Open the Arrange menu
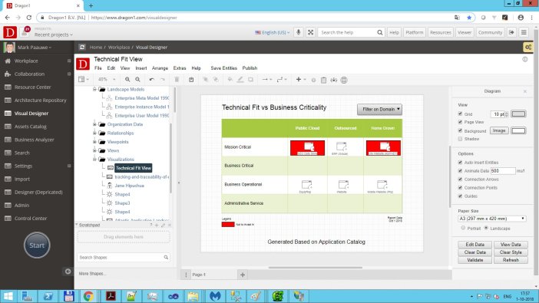Image resolution: width=539 pixels, height=303 pixels. click(160, 68)
